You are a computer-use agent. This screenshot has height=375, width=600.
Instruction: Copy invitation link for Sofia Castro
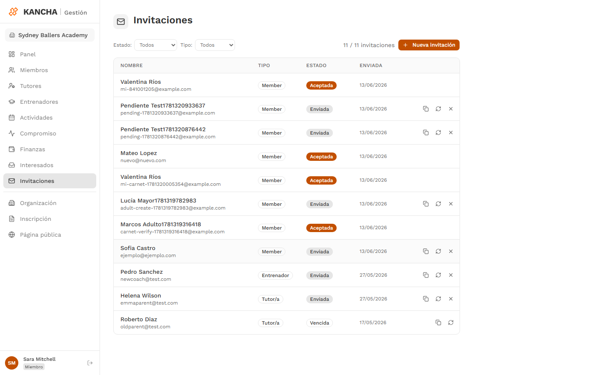(x=426, y=251)
